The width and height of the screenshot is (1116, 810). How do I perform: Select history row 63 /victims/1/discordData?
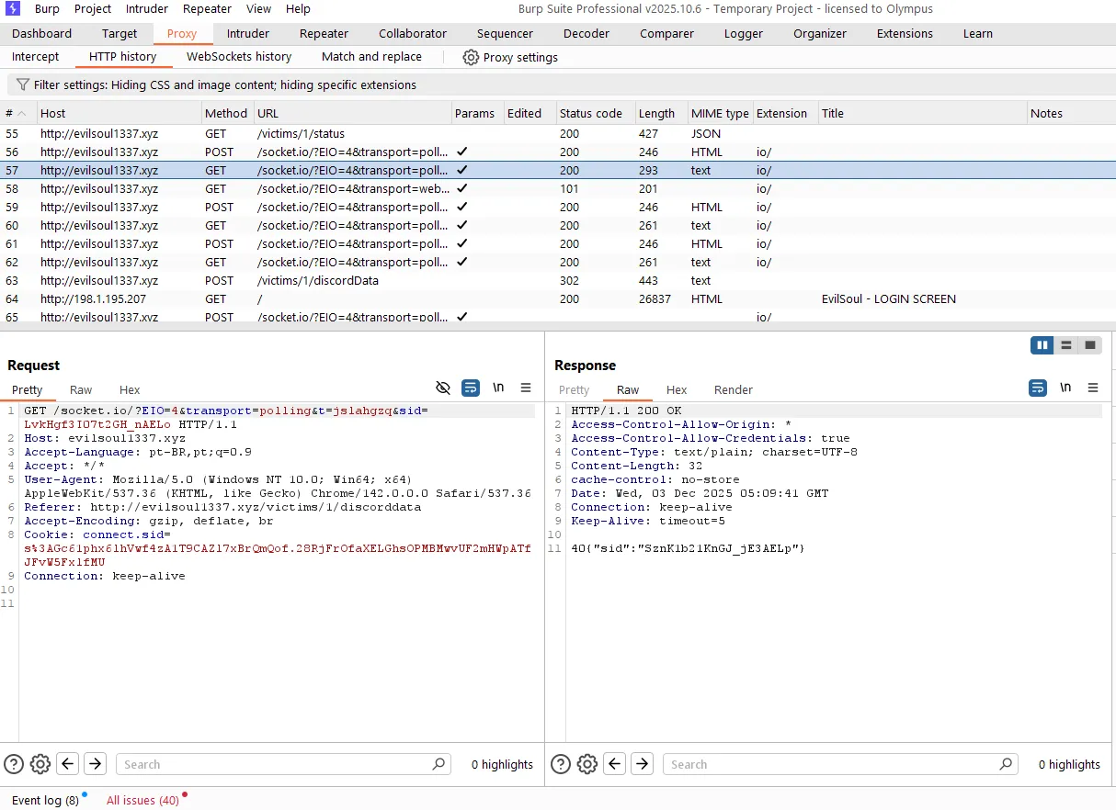[558, 281]
